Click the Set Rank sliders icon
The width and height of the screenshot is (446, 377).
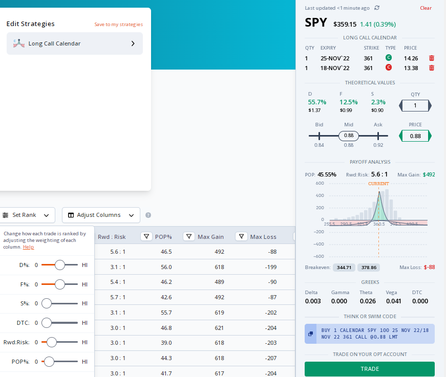click(6, 215)
